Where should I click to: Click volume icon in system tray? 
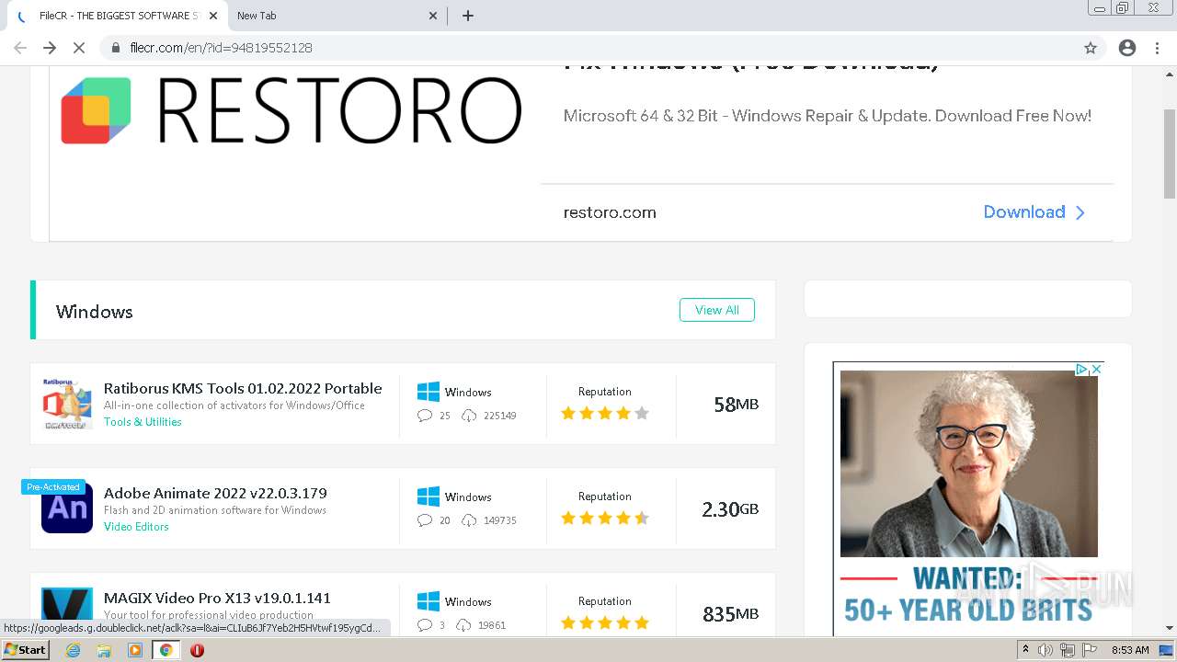tap(1046, 650)
